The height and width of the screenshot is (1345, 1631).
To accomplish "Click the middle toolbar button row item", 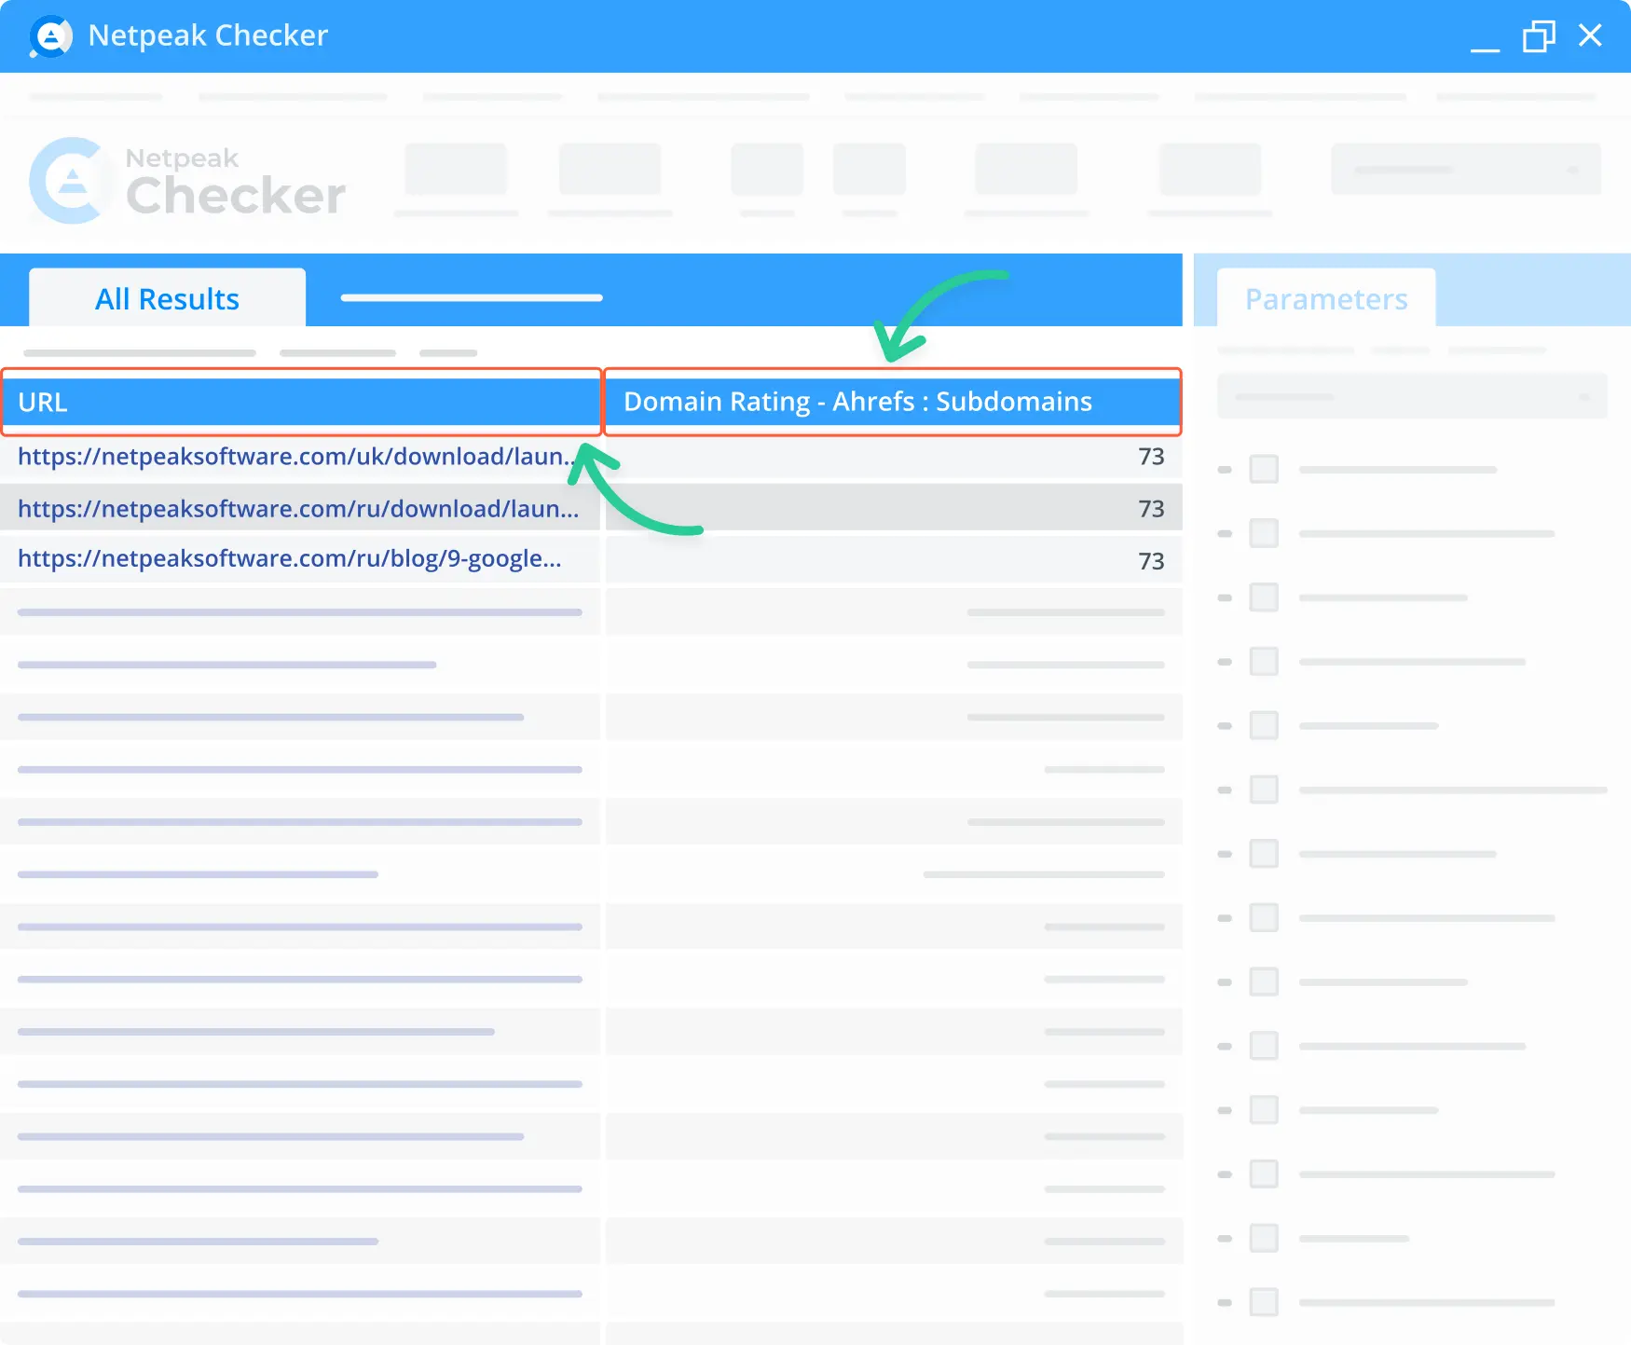I will click(869, 170).
